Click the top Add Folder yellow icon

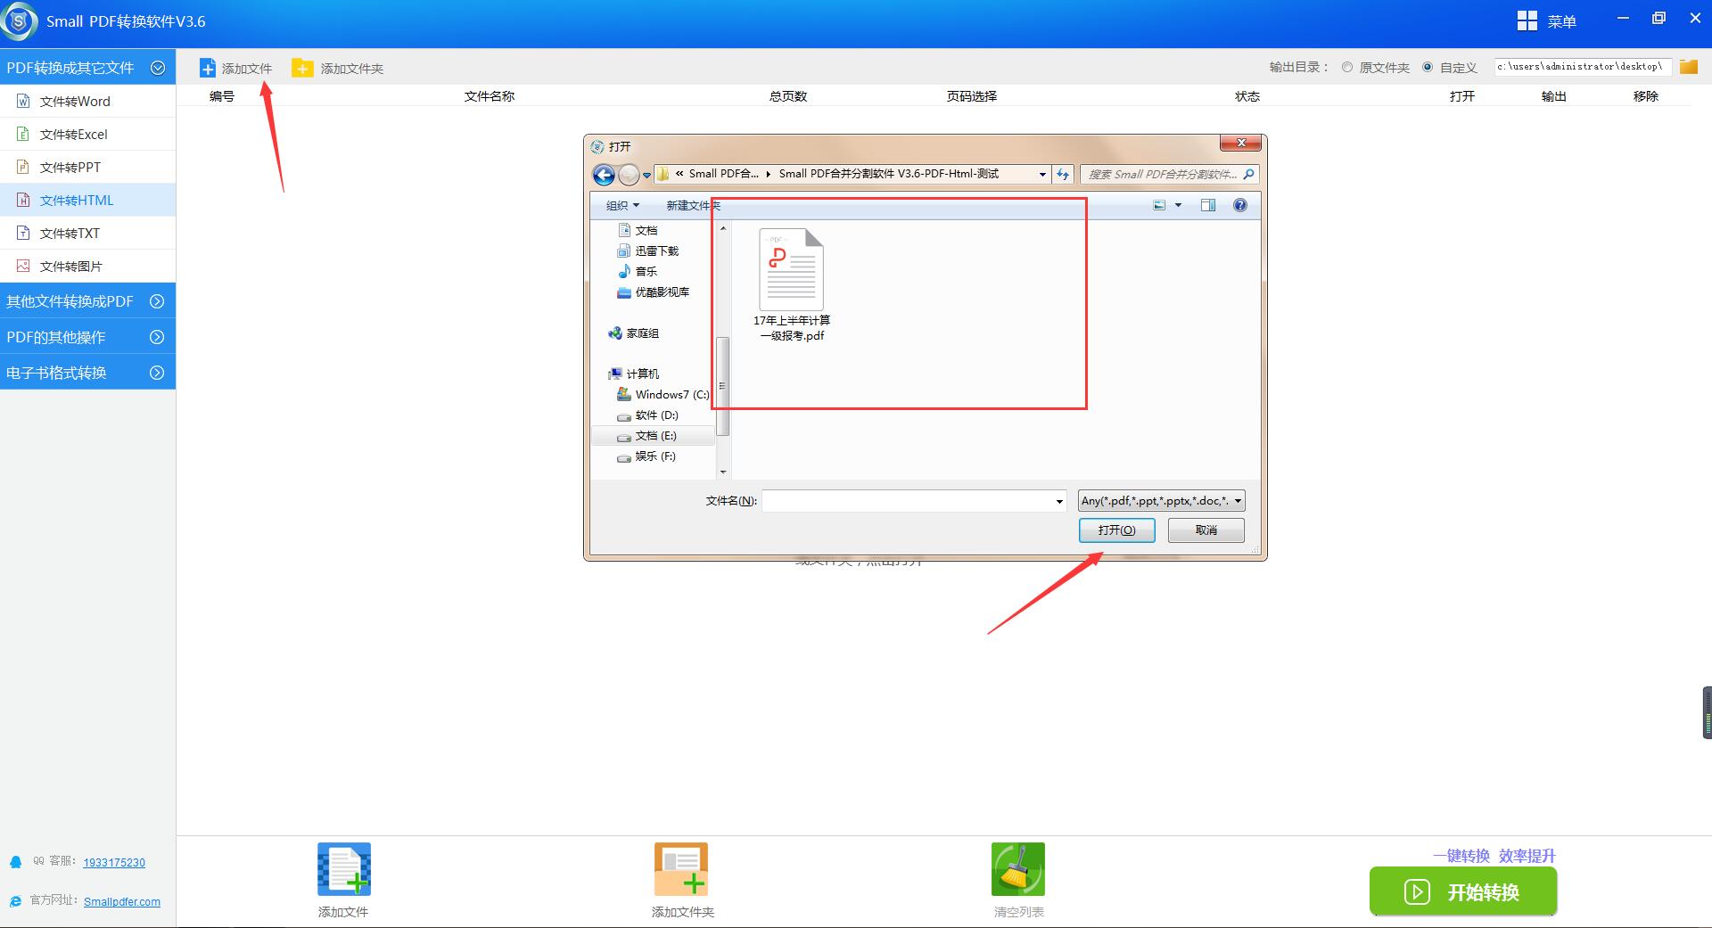(x=303, y=69)
